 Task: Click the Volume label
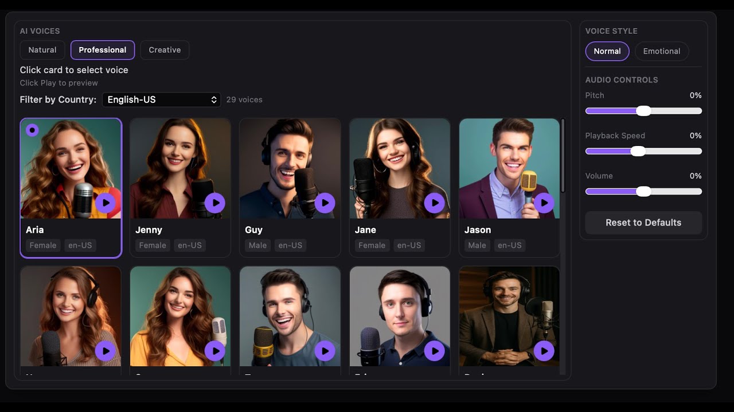coord(599,176)
